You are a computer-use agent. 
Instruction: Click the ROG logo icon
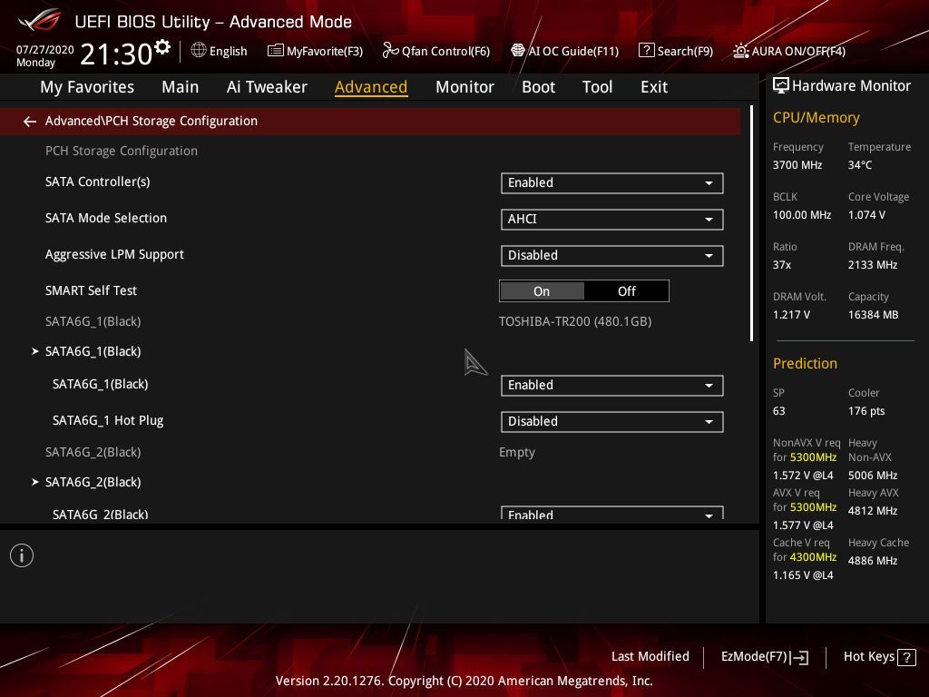[39, 21]
